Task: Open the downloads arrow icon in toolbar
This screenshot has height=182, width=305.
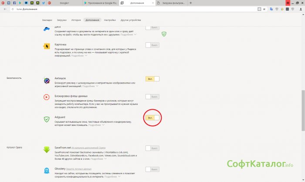Action: 300,9
